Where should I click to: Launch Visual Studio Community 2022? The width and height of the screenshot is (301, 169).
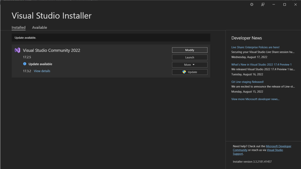(x=190, y=57)
